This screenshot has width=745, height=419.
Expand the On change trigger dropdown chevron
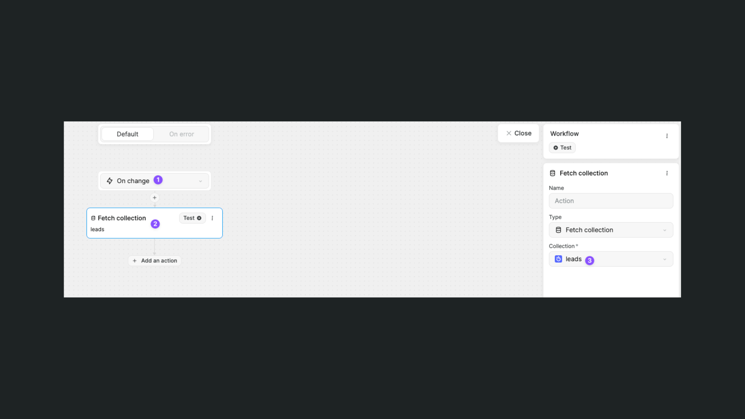point(200,181)
